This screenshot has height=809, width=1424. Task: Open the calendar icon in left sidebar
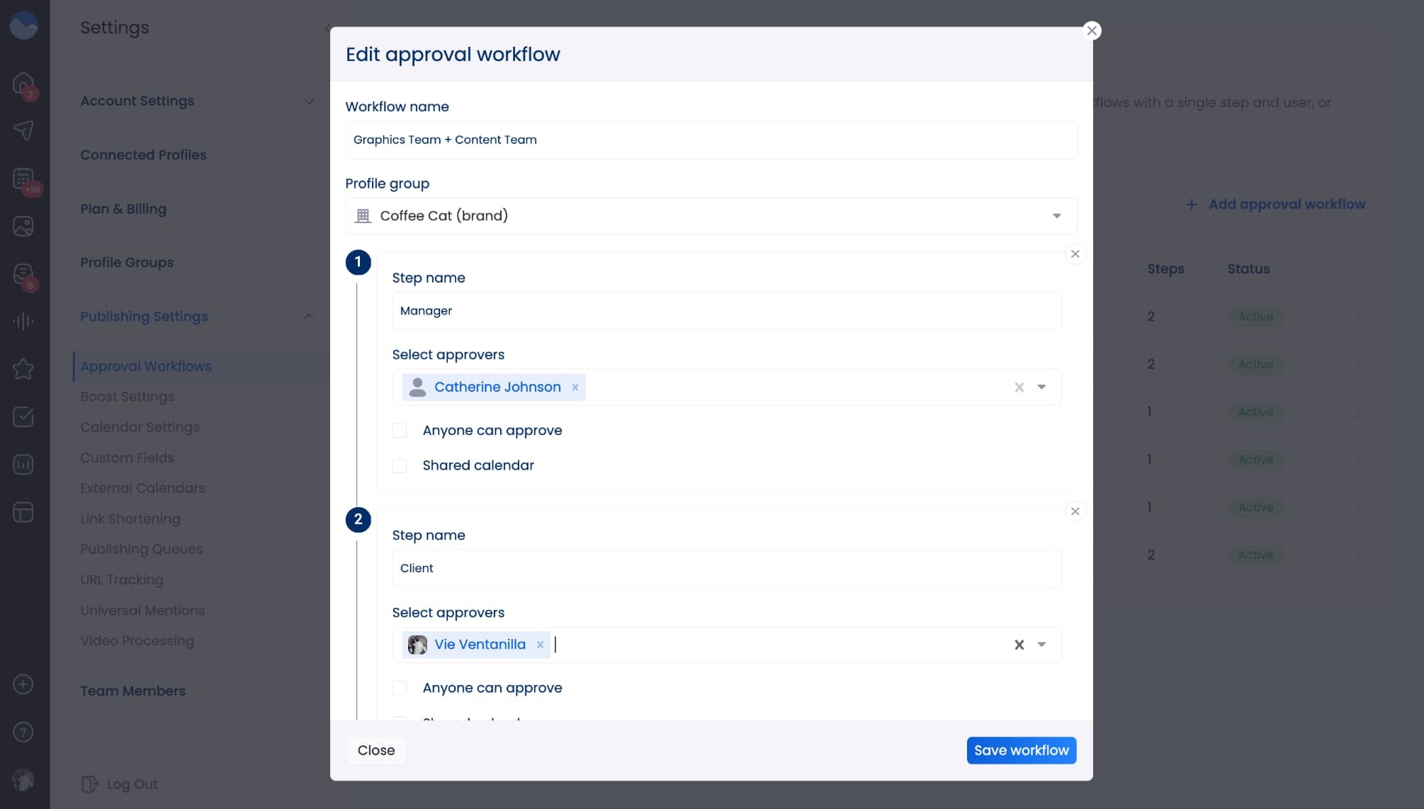23,179
